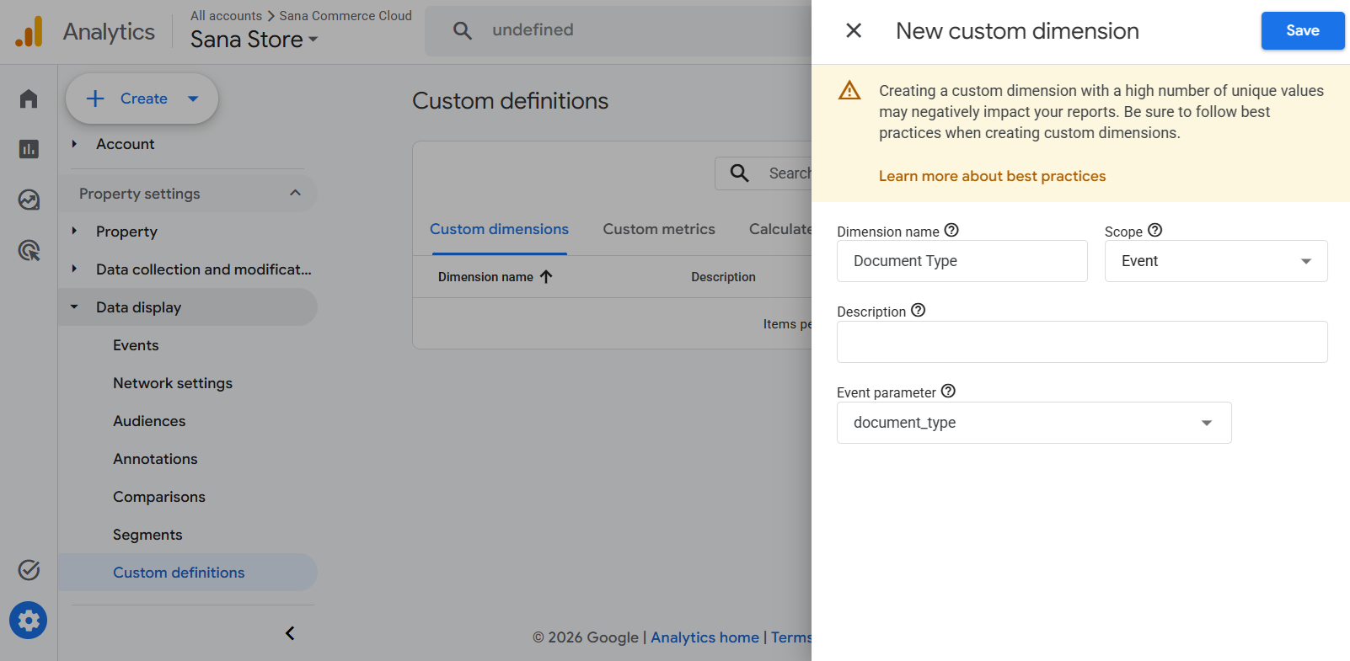Open the Home icon in left rail
This screenshot has height=661, width=1350.
tap(29, 99)
